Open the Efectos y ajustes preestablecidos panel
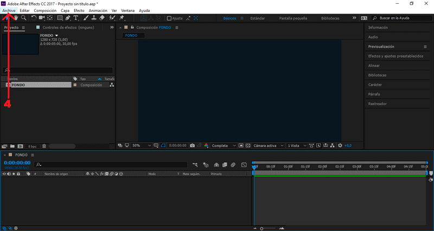 (x=395, y=56)
